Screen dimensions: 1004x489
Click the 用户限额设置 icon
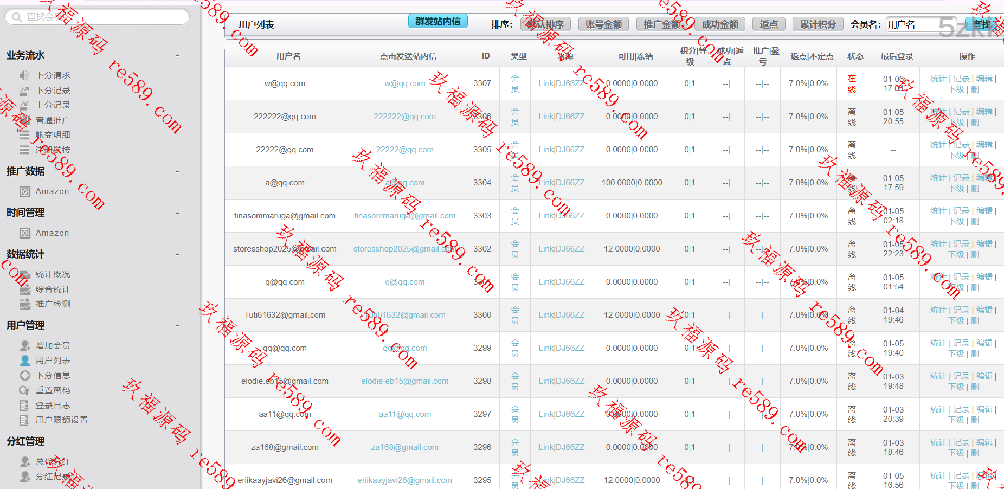pyautogui.click(x=24, y=420)
